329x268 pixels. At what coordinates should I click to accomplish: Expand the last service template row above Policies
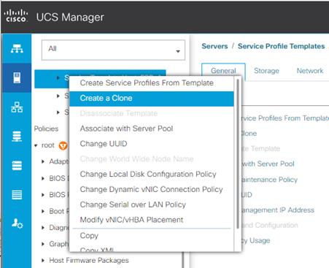pos(58,112)
